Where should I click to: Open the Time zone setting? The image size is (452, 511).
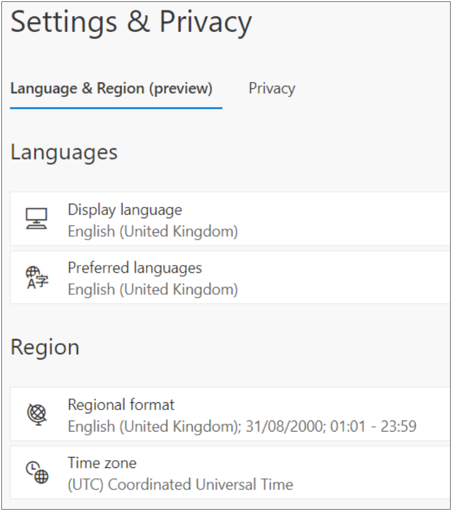[x=231, y=473]
